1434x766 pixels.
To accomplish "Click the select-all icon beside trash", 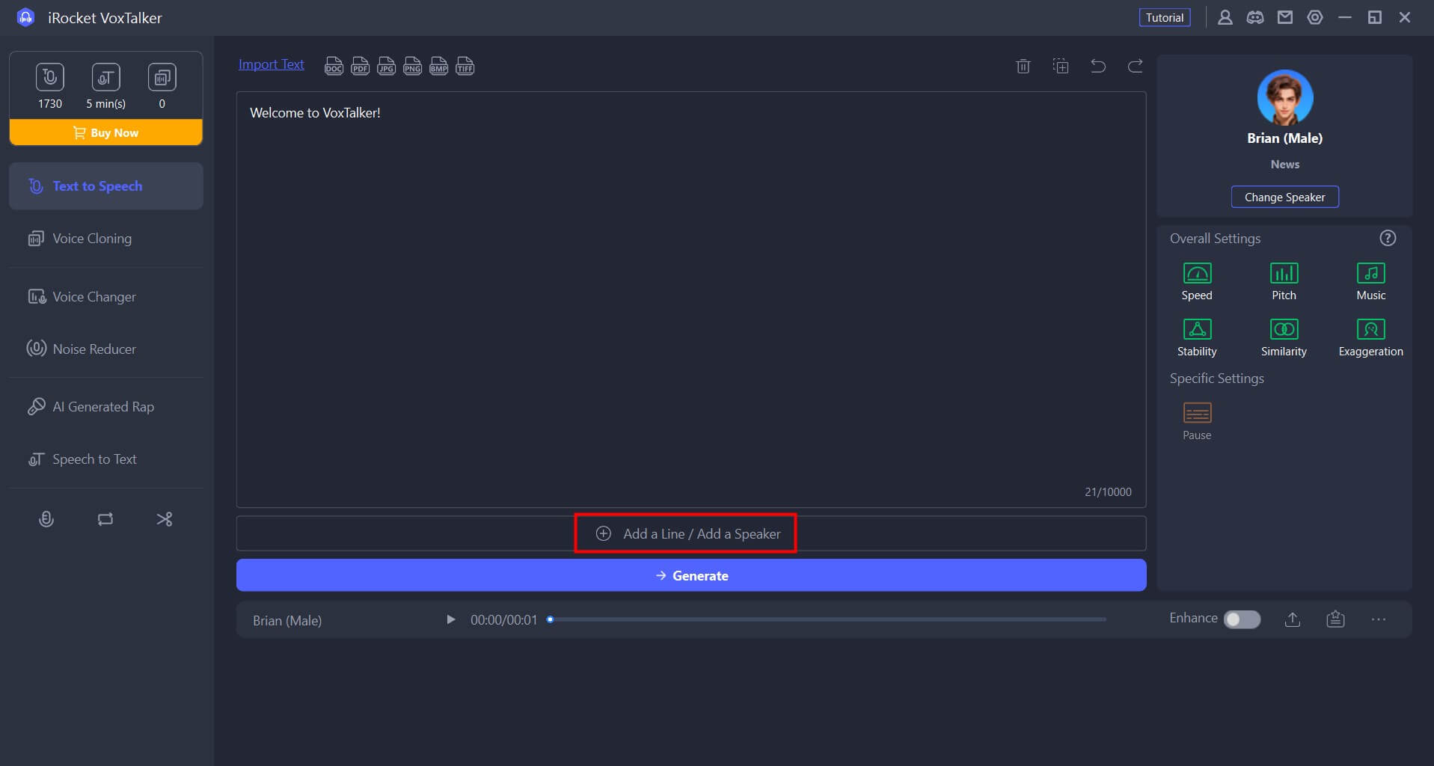I will 1061,66.
